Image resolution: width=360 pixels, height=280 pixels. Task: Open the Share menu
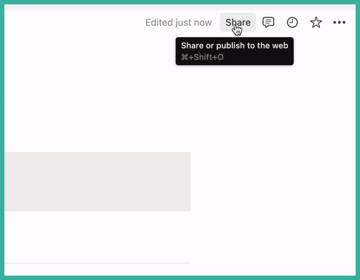[x=238, y=22]
